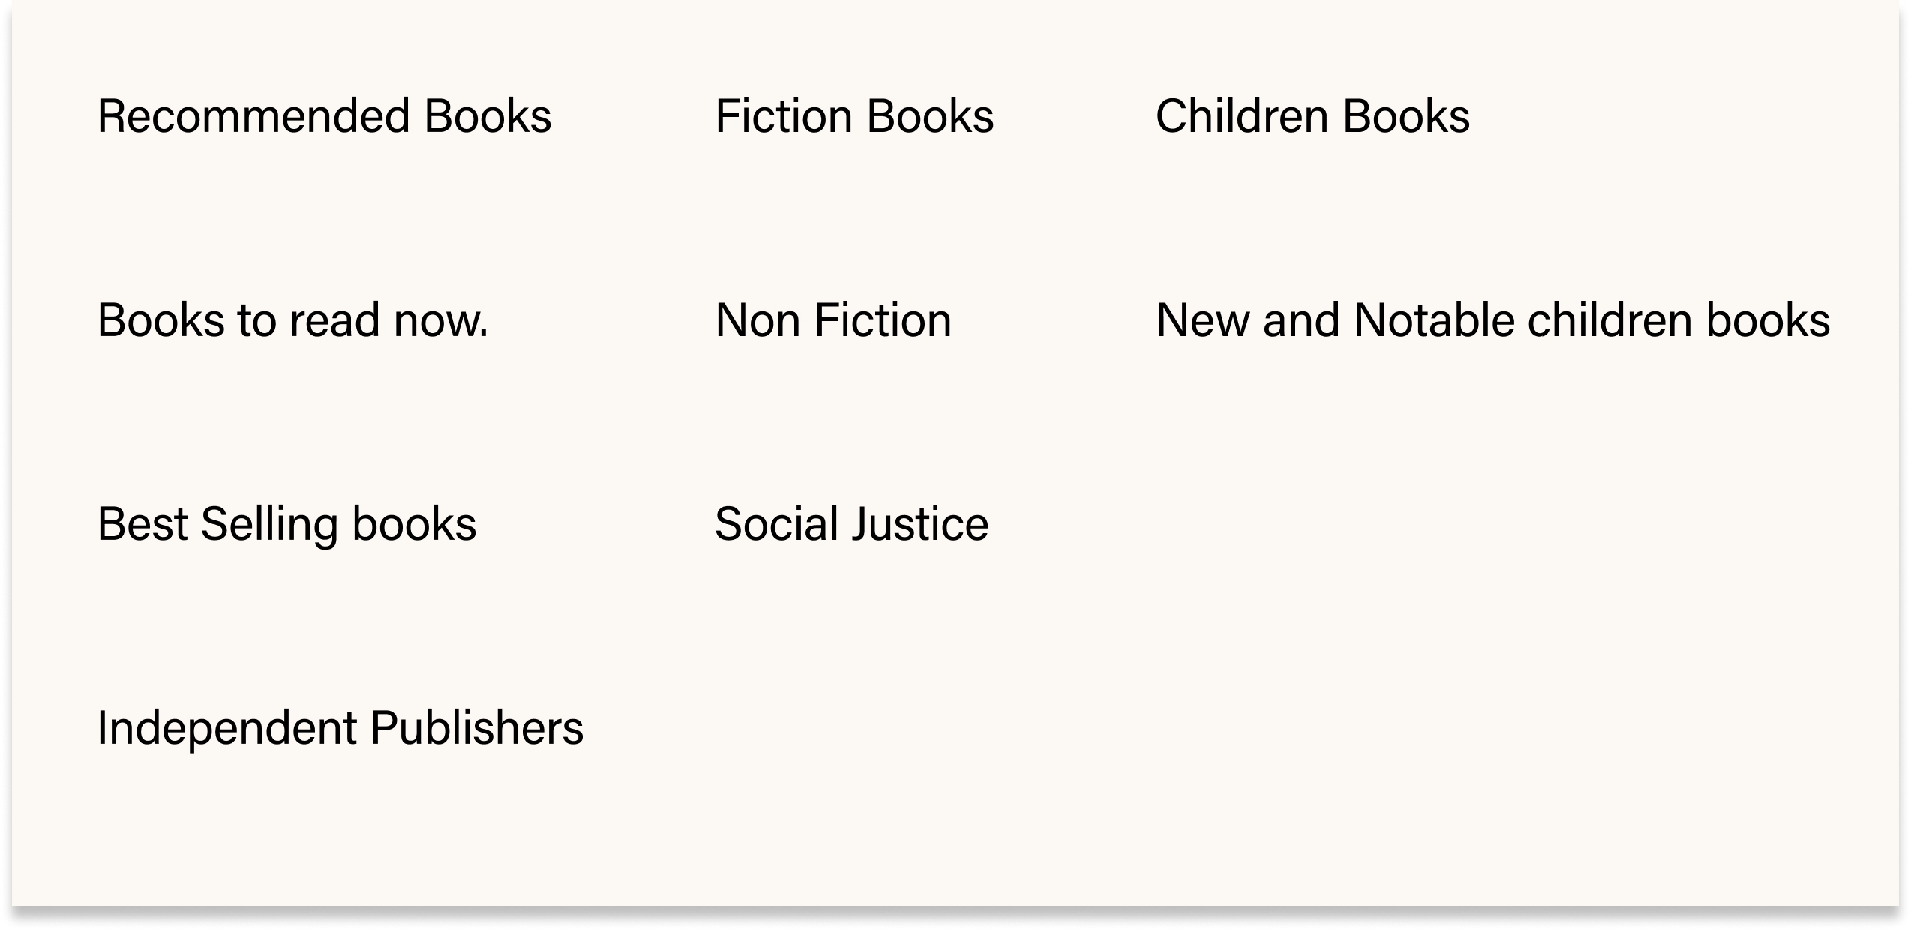Viewport: 1911px width, 930px height.
Task: View New and Notable children books
Action: (x=1492, y=320)
